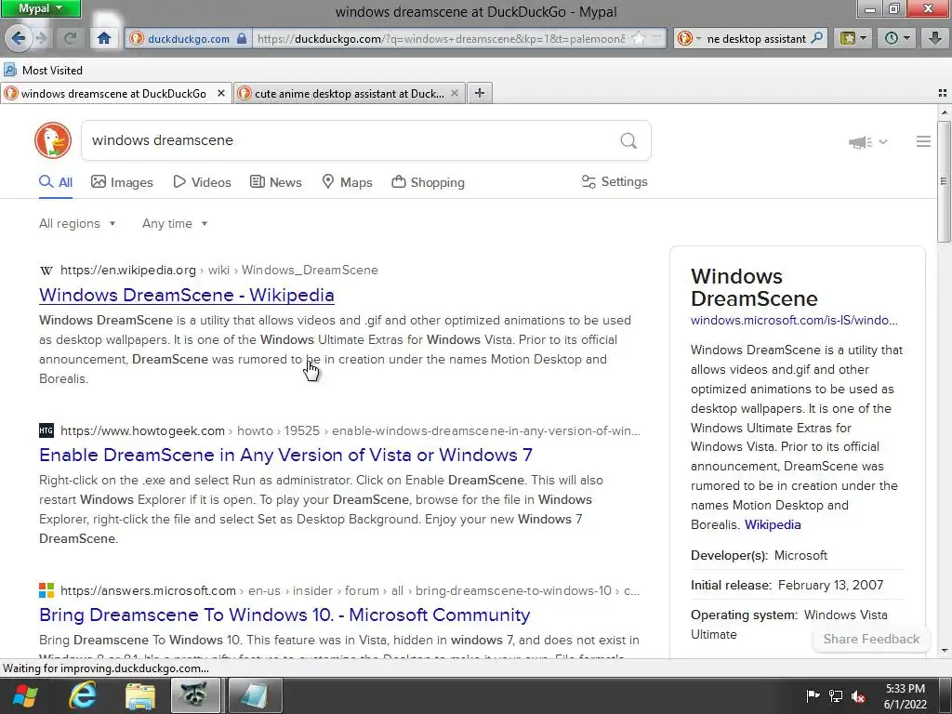Open the Windows Start button
Image resolution: width=952 pixels, height=714 pixels.
[25, 695]
